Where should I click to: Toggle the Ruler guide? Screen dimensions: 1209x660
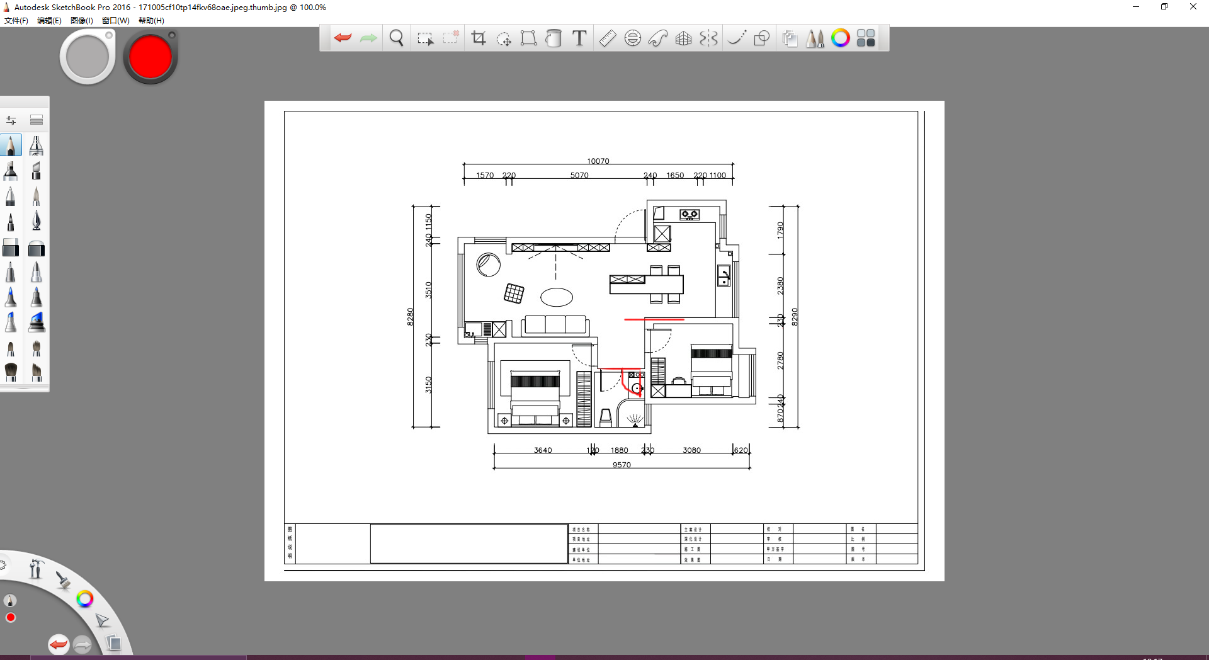pos(608,38)
